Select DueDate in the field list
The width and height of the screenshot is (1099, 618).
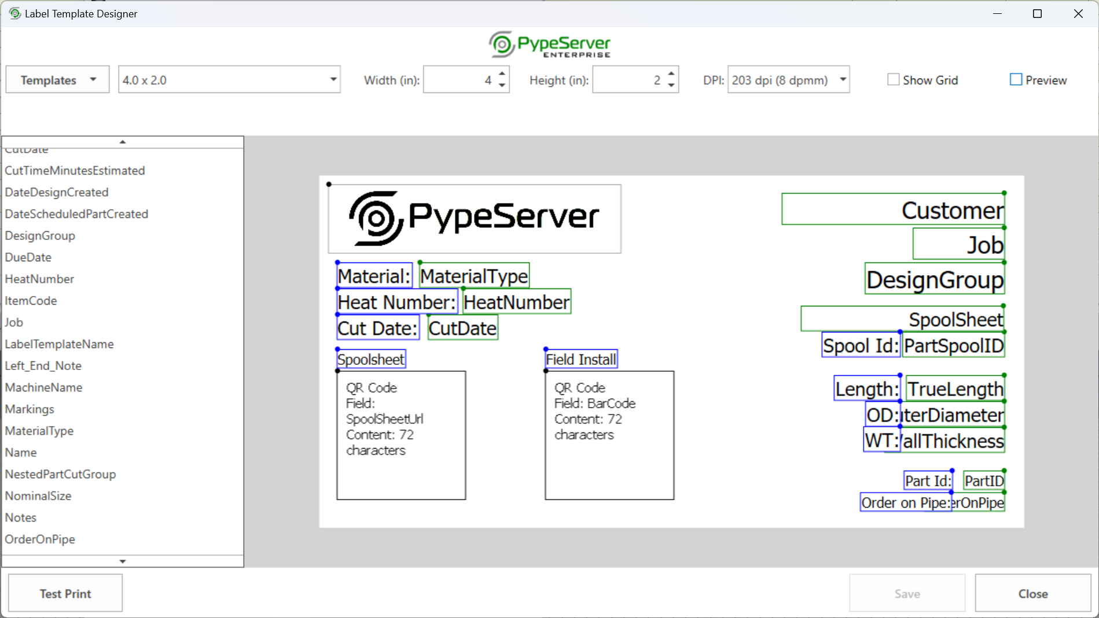pyautogui.click(x=28, y=257)
